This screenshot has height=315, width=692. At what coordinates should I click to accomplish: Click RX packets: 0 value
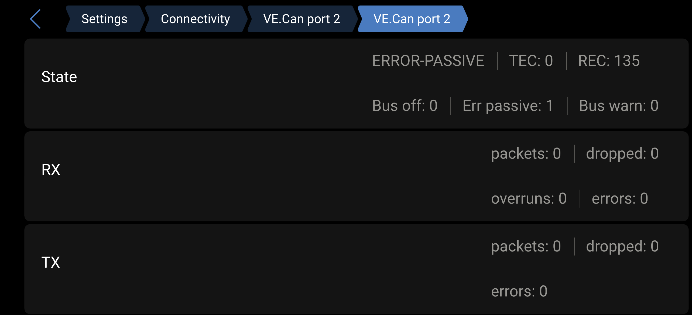tap(526, 153)
